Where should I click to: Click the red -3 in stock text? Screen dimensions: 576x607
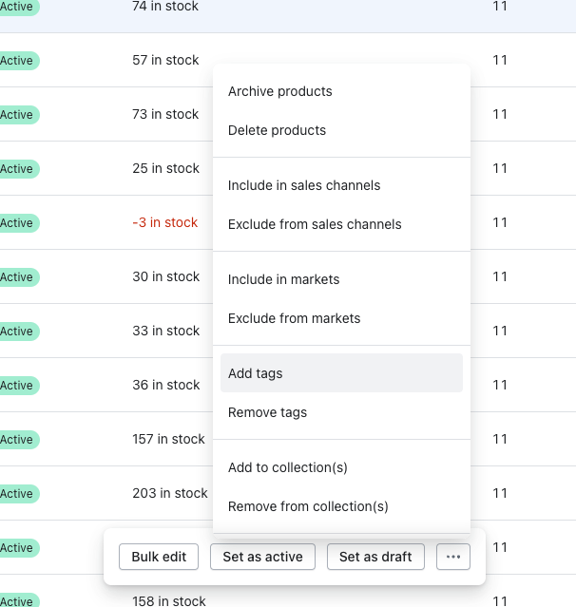coord(165,222)
